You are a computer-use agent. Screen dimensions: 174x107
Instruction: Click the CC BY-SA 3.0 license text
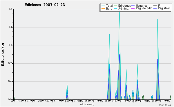tap(165, 105)
